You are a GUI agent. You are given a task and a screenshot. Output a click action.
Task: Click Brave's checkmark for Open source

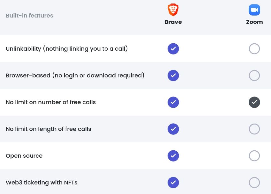tap(173, 156)
